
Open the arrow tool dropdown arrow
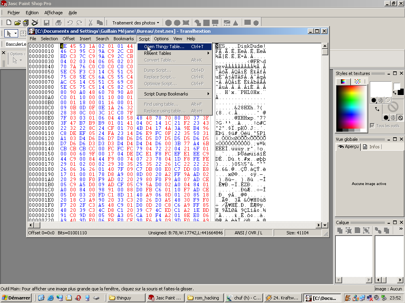pos(15,34)
